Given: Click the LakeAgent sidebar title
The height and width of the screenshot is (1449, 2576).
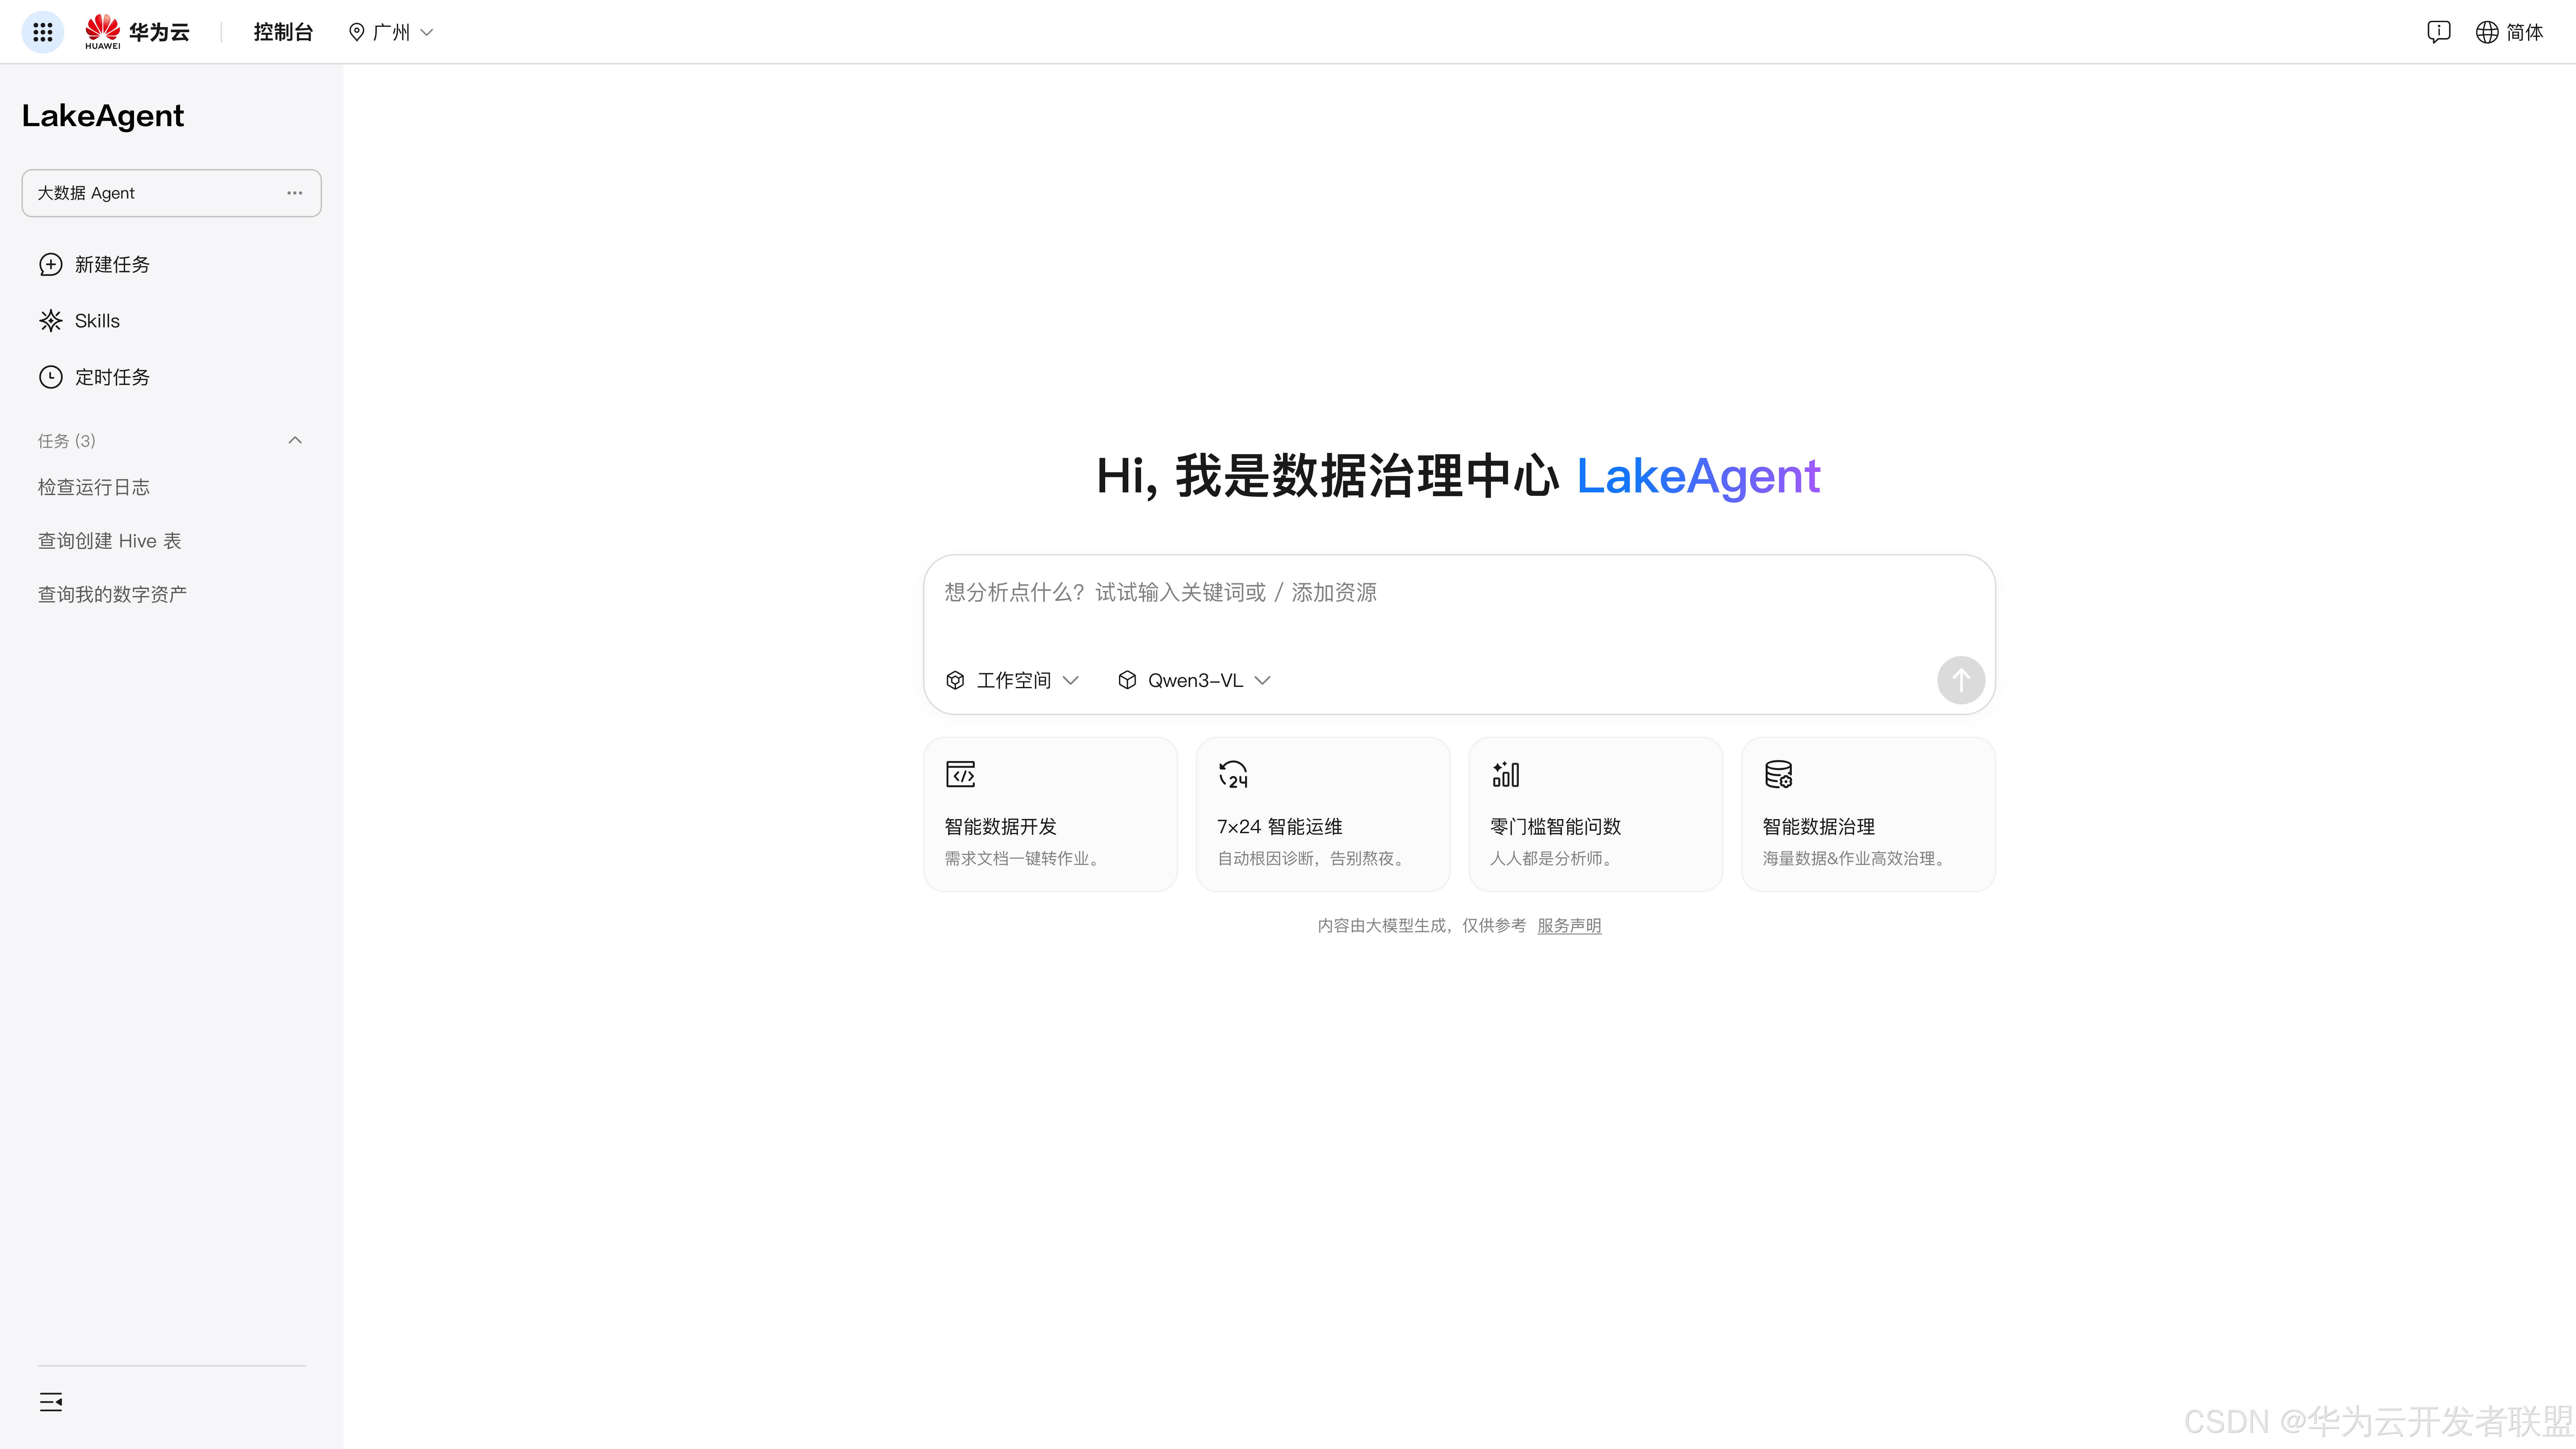Looking at the screenshot, I should (103, 116).
